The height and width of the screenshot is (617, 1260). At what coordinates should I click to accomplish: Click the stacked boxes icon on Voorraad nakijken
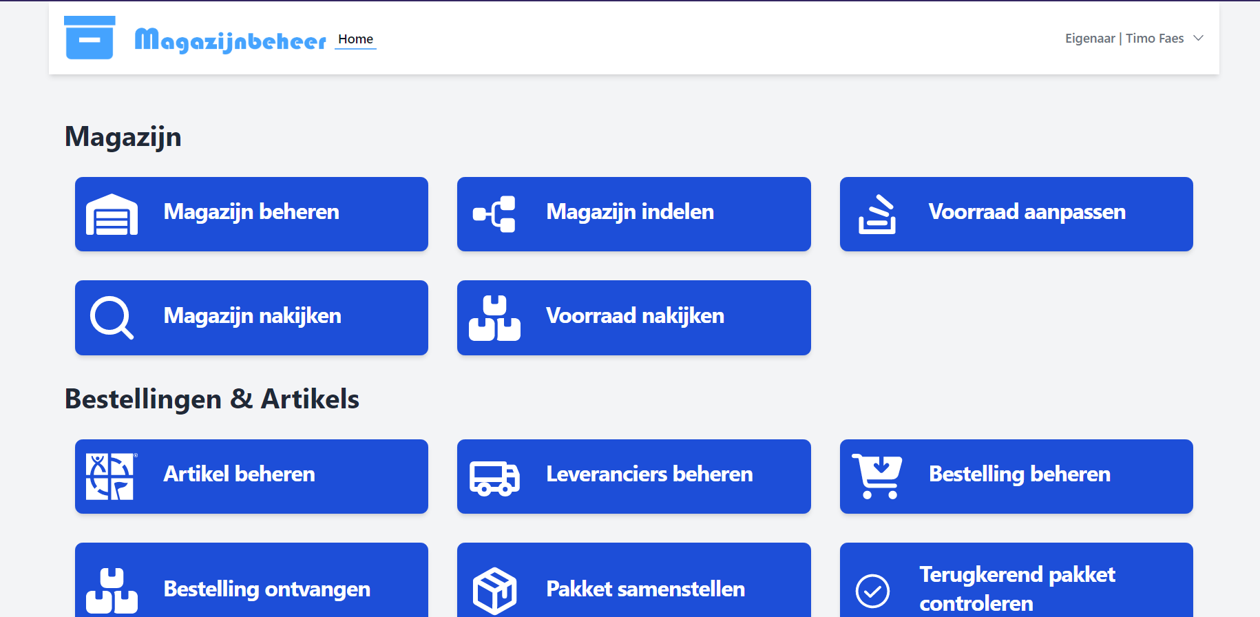[494, 318]
